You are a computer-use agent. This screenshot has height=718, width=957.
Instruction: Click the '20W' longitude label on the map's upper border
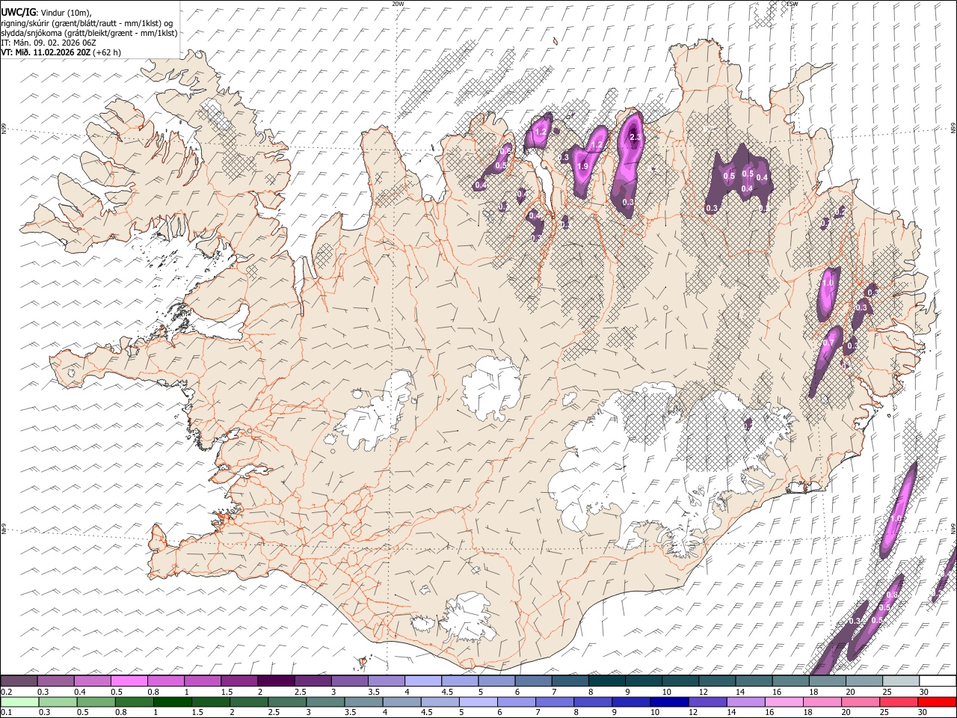(398, 4)
